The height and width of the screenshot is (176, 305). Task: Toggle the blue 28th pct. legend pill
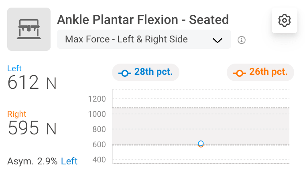coord(146,72)
